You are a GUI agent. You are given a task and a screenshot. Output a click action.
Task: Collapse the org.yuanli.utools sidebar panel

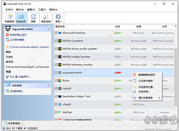(x=49, y=29)
